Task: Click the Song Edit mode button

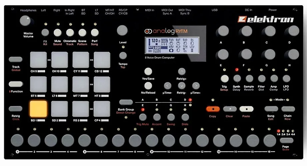Action: point(271,109)
